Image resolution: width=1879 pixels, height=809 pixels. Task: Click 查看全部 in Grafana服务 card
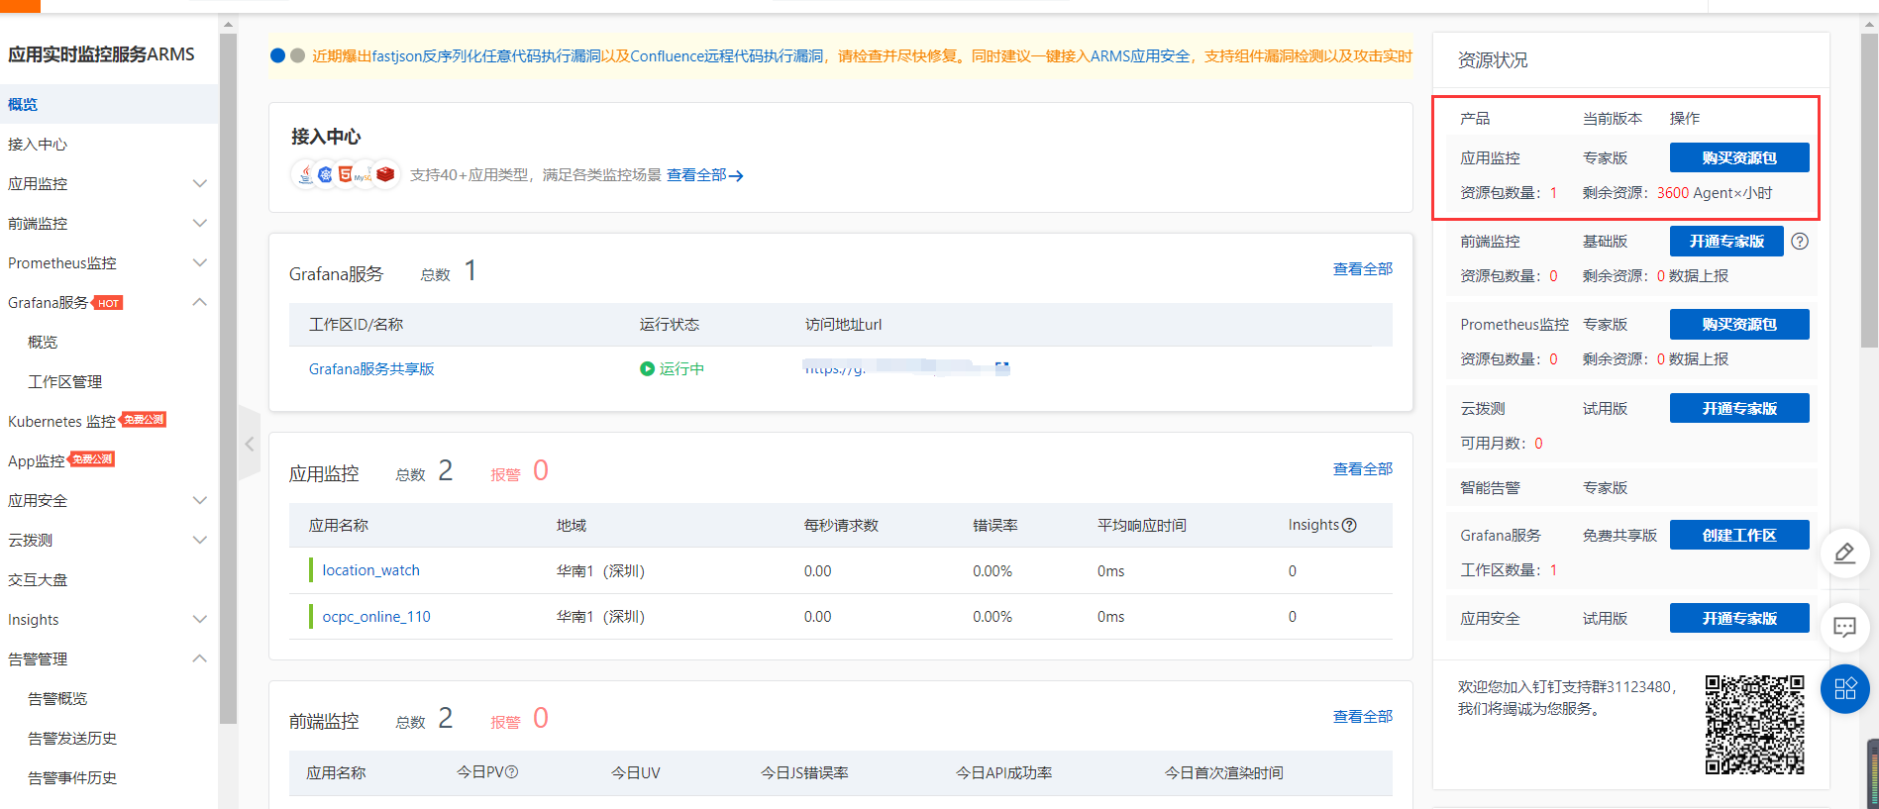(1363, 268)
